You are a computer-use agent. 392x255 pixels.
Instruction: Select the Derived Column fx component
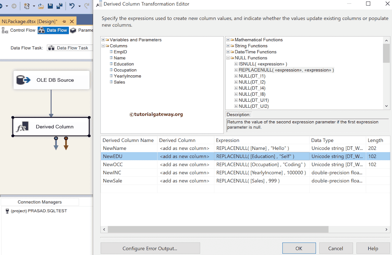coord(51,126)
